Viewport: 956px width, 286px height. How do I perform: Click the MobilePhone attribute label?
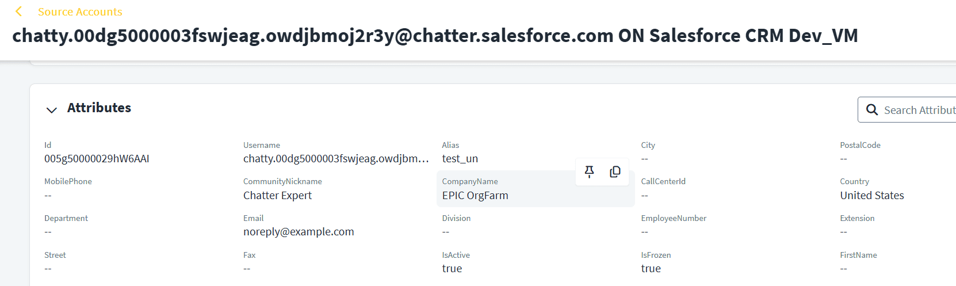click(x=68, y=181)
